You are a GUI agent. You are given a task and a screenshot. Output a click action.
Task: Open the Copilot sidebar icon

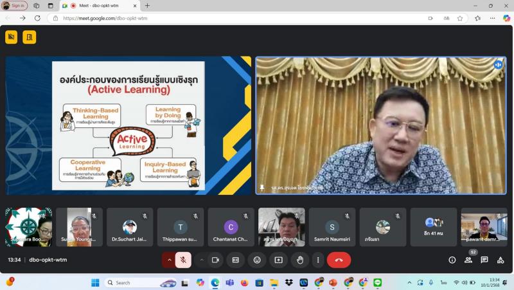point(506,19)
